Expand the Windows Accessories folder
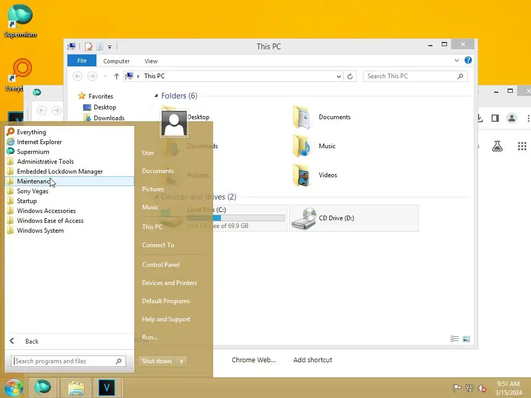Viewport: 531px width, 398px height. (x=69, y=210)
